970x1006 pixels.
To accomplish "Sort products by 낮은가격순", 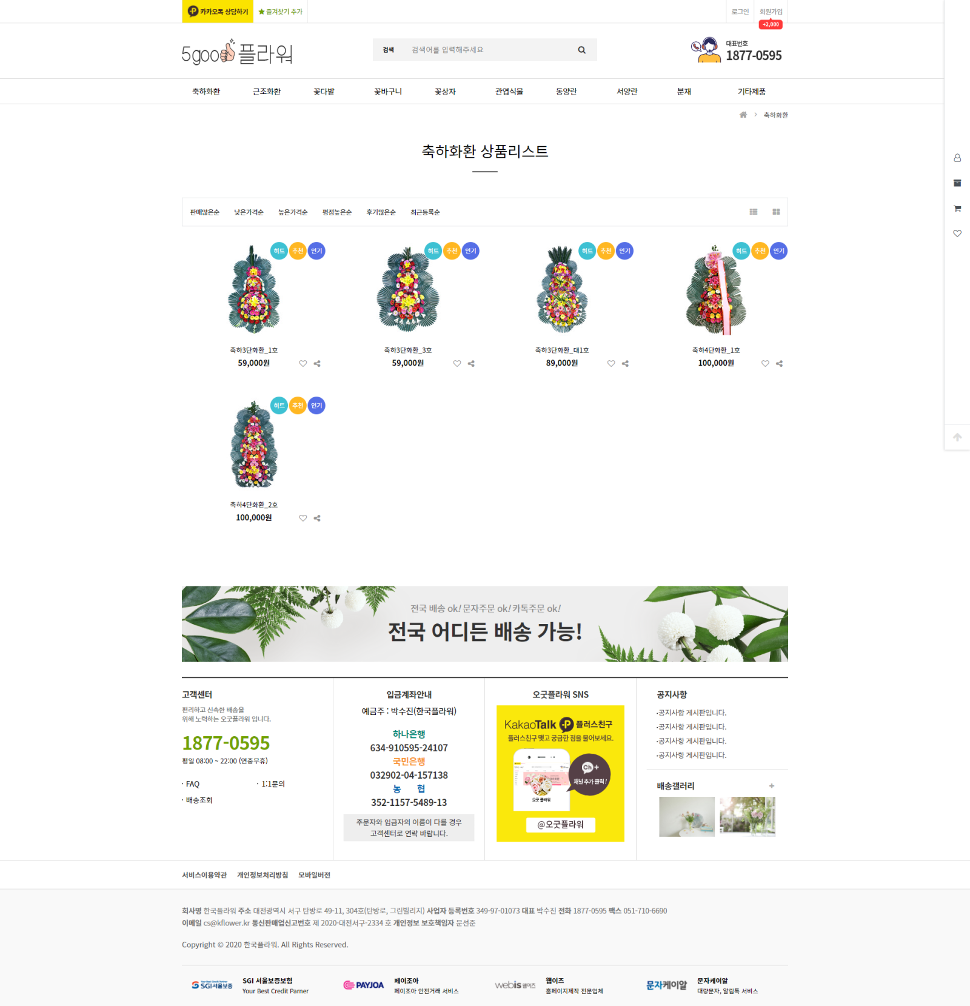I will pos(249,212).
